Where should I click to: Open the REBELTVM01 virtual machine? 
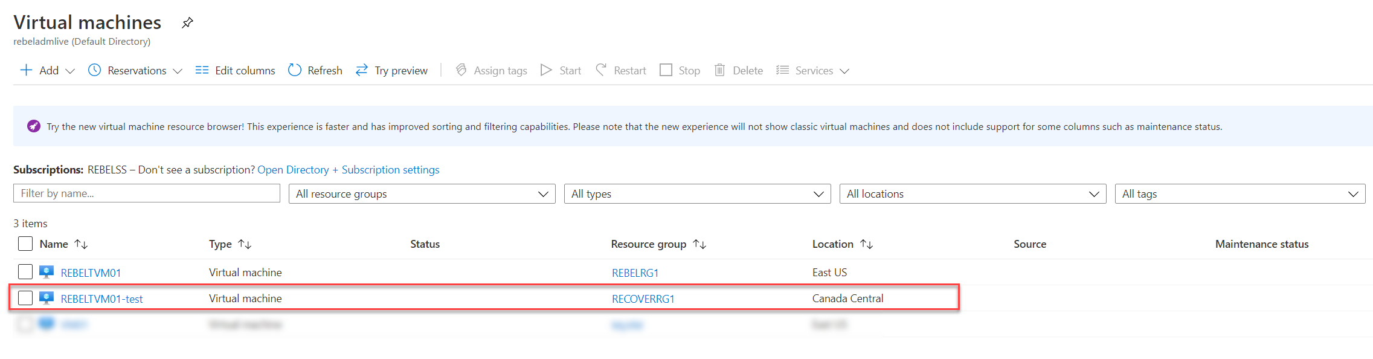coord(91,273)
